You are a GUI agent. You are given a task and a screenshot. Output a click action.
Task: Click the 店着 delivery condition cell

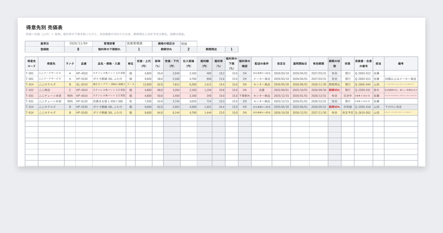[x=262, y=90]
